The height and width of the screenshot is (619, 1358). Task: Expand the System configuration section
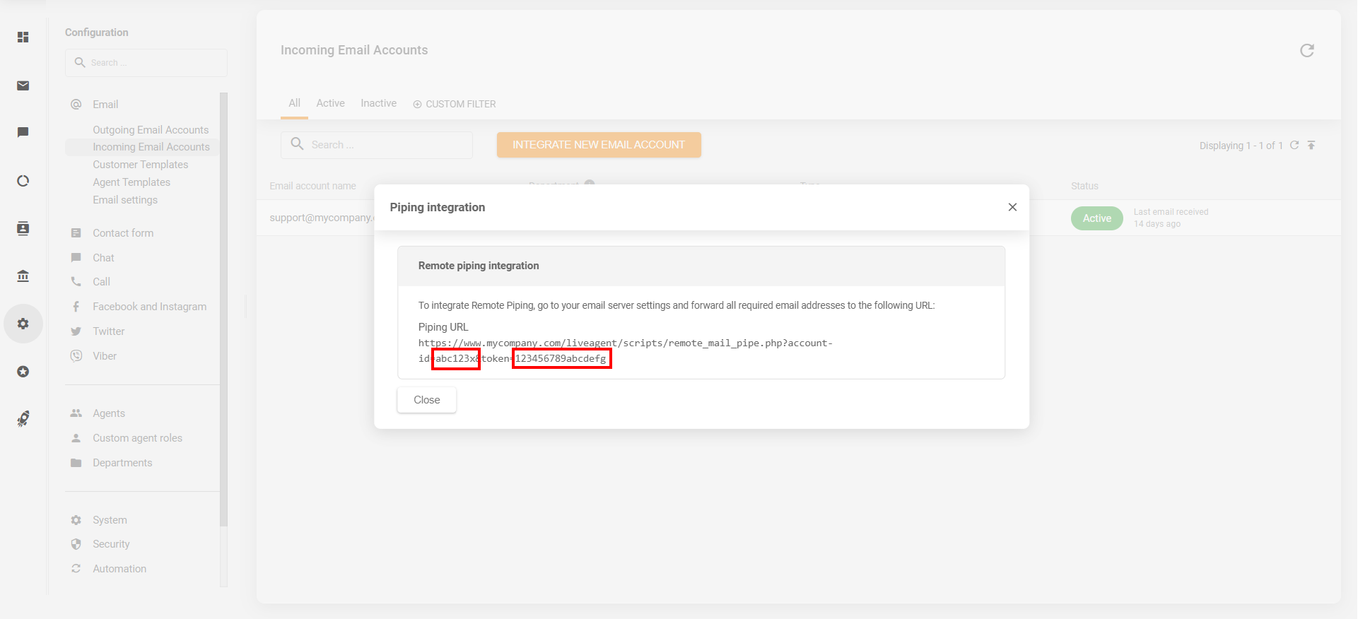(110, 520)
